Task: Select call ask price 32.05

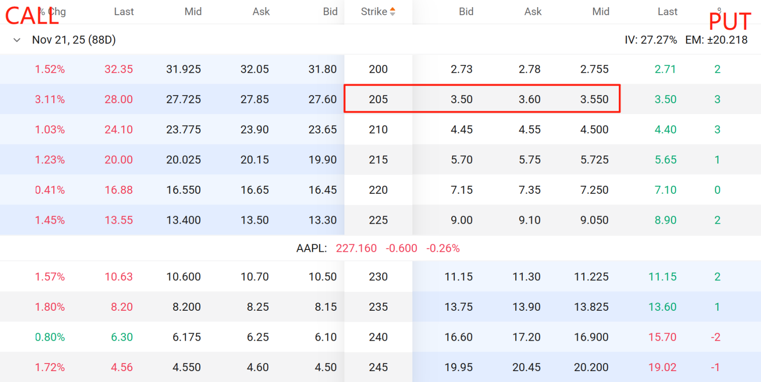Action: click(x=254, y=69)
